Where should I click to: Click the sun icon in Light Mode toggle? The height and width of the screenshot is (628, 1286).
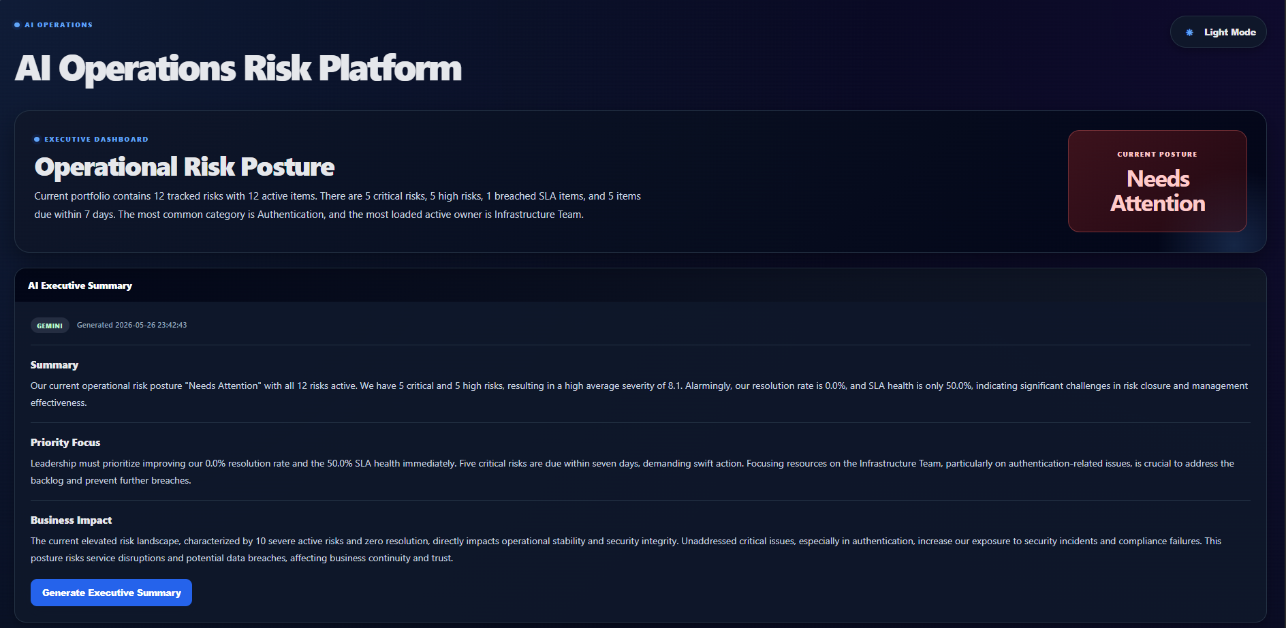click(x=1189, y=32)
